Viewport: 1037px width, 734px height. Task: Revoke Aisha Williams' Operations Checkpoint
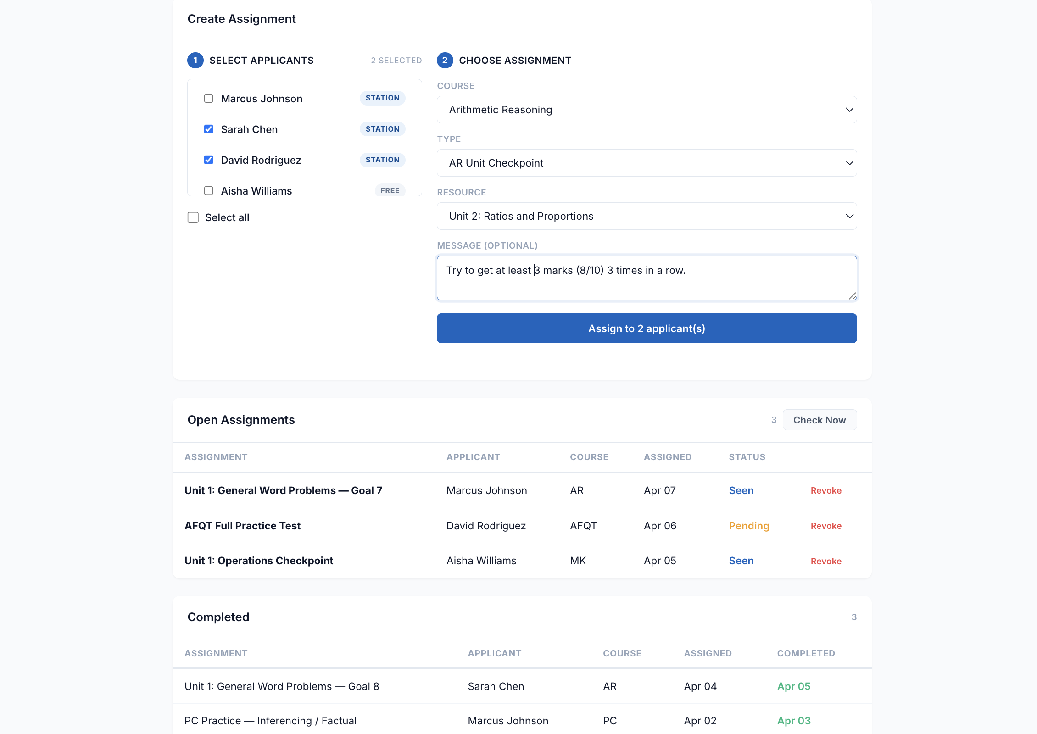click(826, 561)
